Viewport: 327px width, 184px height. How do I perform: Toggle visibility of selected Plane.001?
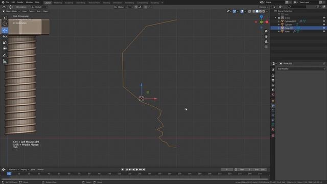[324, 28]
